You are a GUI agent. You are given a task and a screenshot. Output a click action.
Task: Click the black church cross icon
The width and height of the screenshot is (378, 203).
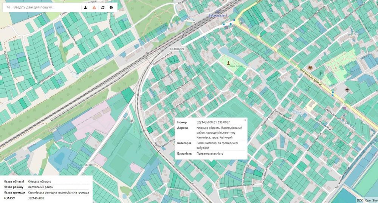pos(347,90)
